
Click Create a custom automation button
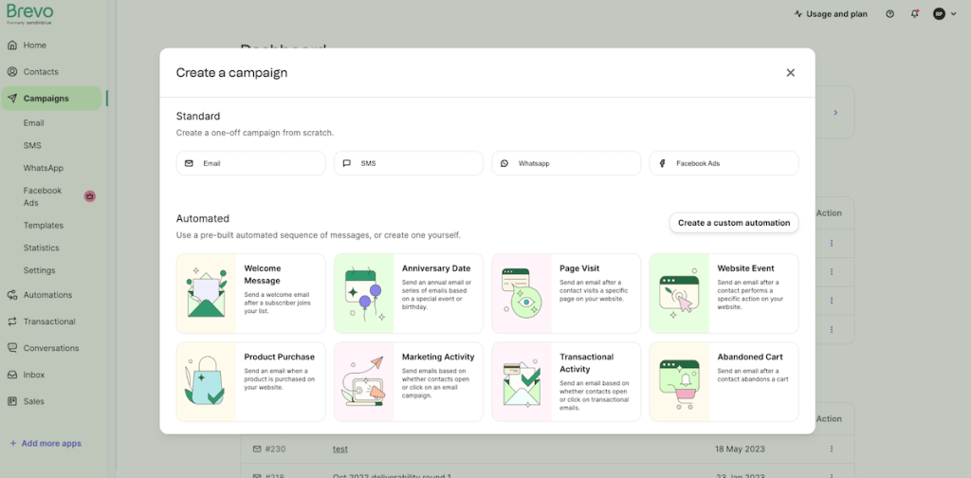[x=733, y=223]
